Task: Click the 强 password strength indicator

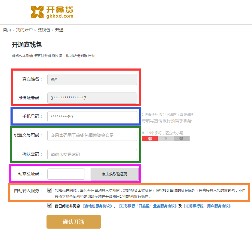Action: 181,138
